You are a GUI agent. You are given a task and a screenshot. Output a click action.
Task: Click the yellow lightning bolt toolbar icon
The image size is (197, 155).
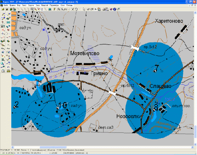tap(54, 9)
